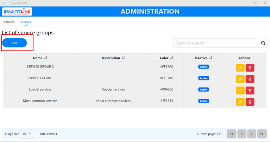The height and width of the screenshot is (142, 270).
Task: Edit SERVICE GROUP 2 with pencil icon
Action: [x=240, y=68]
